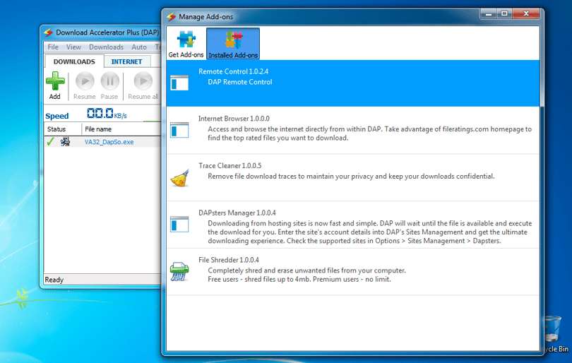Click the Remote Control add-on icon

(179, 83)
